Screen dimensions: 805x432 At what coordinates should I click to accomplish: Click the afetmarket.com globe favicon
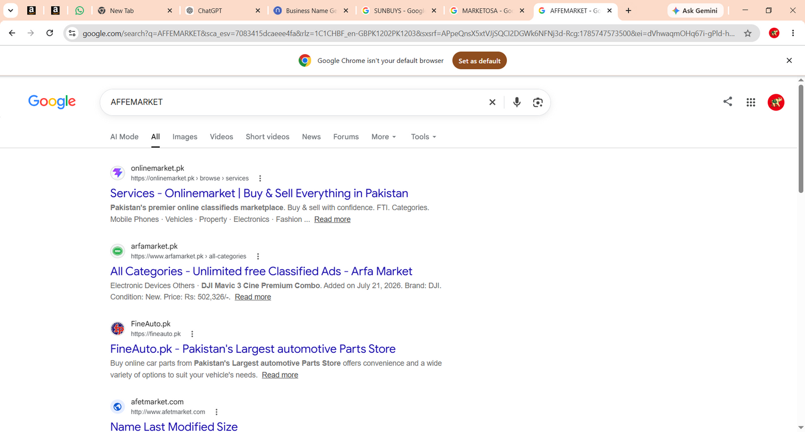[x=118, y=406]
